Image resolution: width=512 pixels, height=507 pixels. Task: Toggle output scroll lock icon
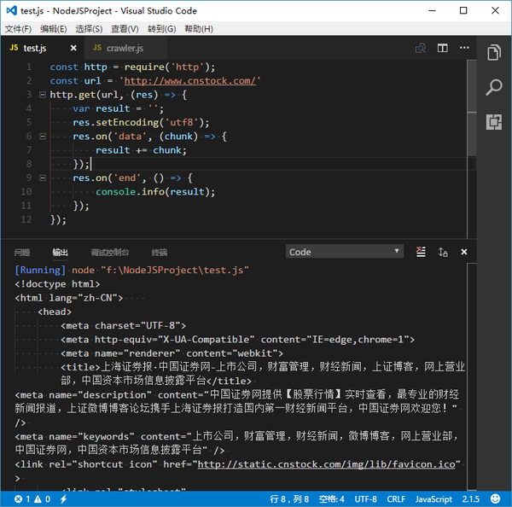tap(443, 252)
